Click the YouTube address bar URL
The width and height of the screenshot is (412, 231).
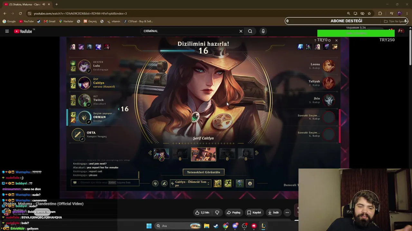click(x=80, y=13)
